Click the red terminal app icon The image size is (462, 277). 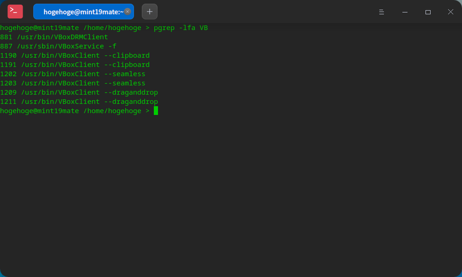point(15,12)
